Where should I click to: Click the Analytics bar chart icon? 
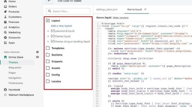[x=5, y=27]
